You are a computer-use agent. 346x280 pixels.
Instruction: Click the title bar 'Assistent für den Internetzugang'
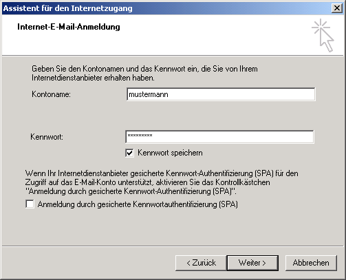[68, 8]
